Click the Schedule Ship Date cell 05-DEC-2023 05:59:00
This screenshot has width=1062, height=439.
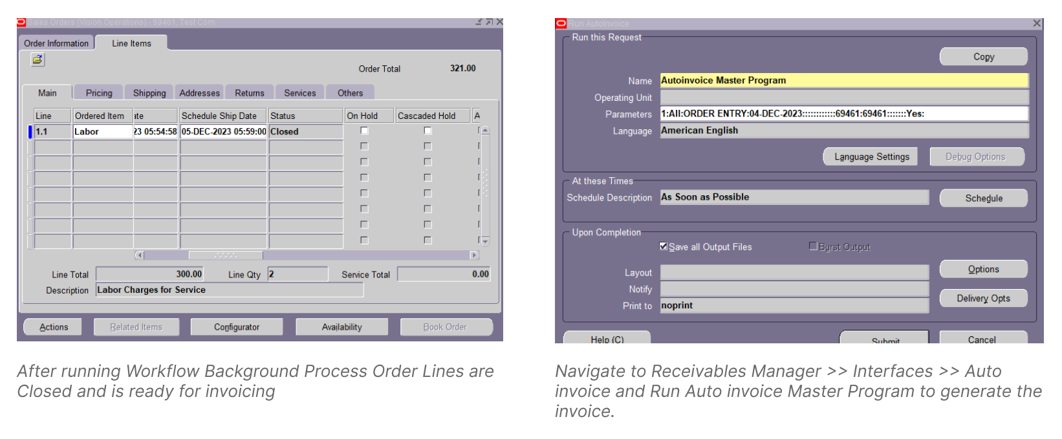click(224, 131)
